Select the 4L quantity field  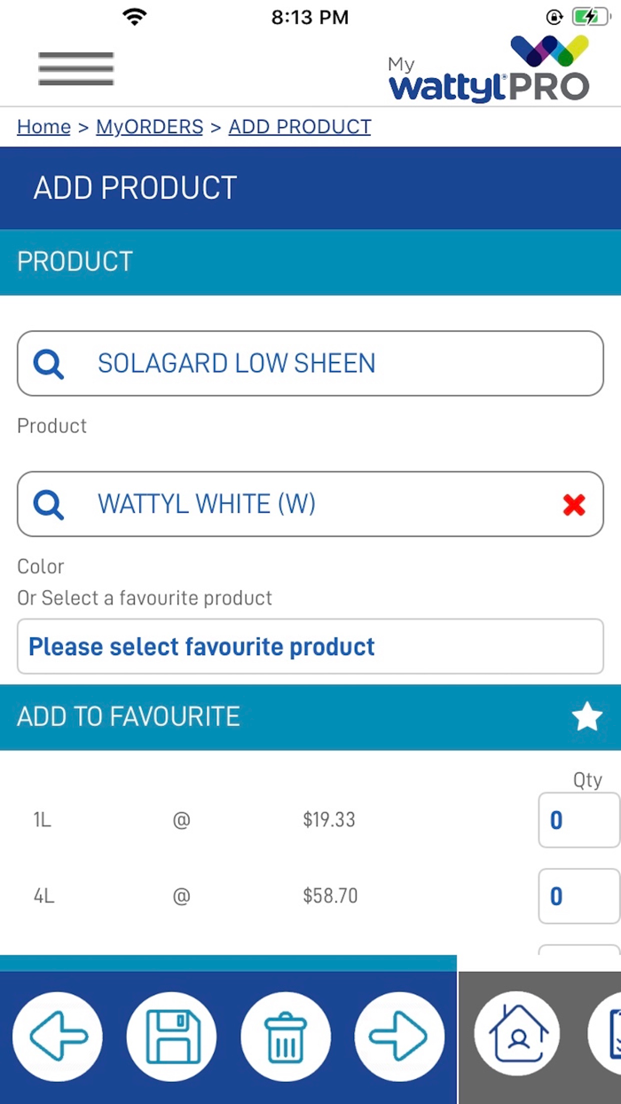pos(578,896)
